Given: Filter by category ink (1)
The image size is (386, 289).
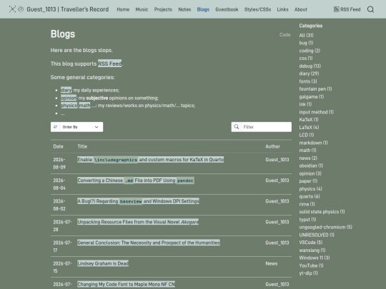Looking at the screenshot, I should pyautogui.click(x=305, y=104).
